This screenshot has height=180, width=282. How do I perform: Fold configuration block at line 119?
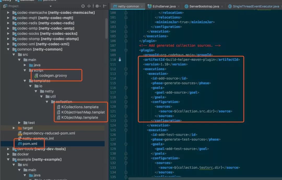pos(126,102)
